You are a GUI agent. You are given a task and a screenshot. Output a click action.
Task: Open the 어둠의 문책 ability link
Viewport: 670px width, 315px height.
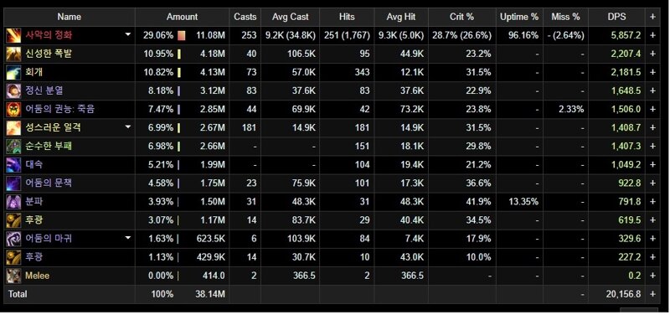pyautogui.click(x=49, y=183)
